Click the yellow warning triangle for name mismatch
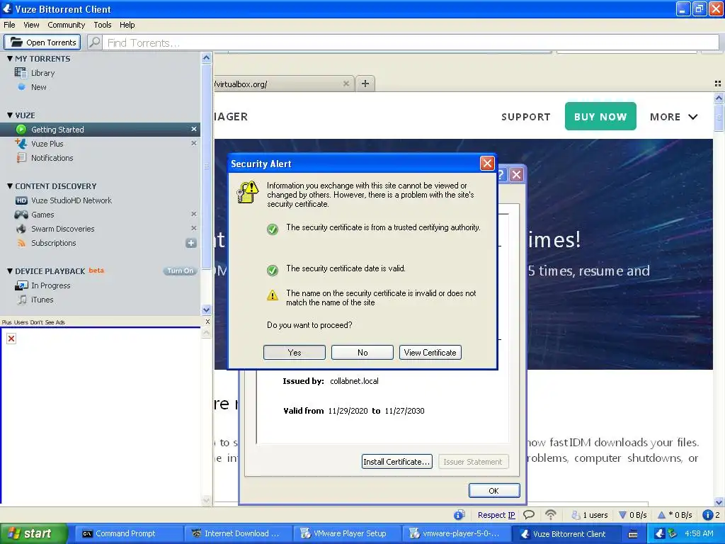Screen dimensions: 725x544 click(273, 295)
